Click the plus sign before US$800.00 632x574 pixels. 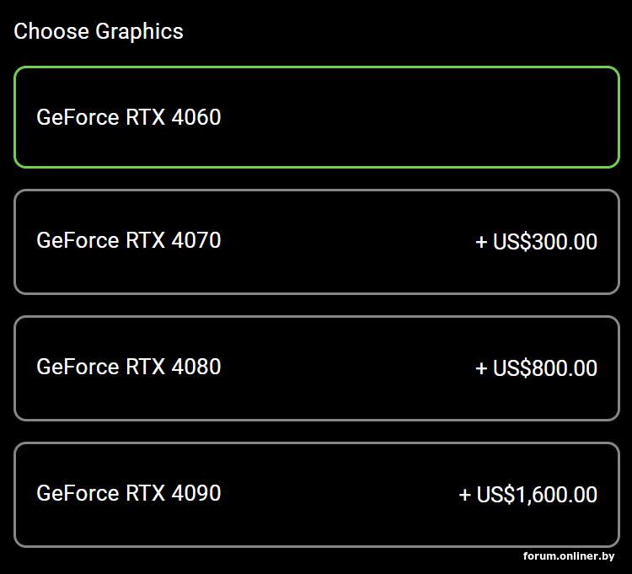(x=482, y=369)
